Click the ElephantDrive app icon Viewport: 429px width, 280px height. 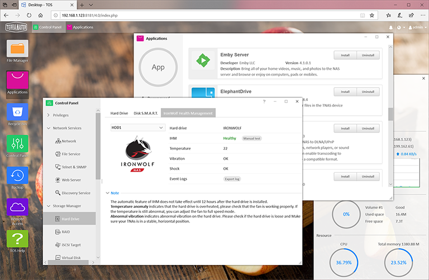pyautogui.click(x=203, y=93)
